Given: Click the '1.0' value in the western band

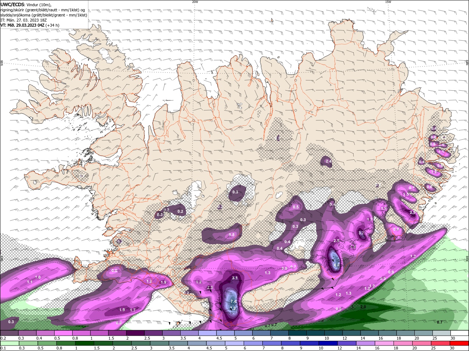Looking at the screenshot, I should [38, 278].
